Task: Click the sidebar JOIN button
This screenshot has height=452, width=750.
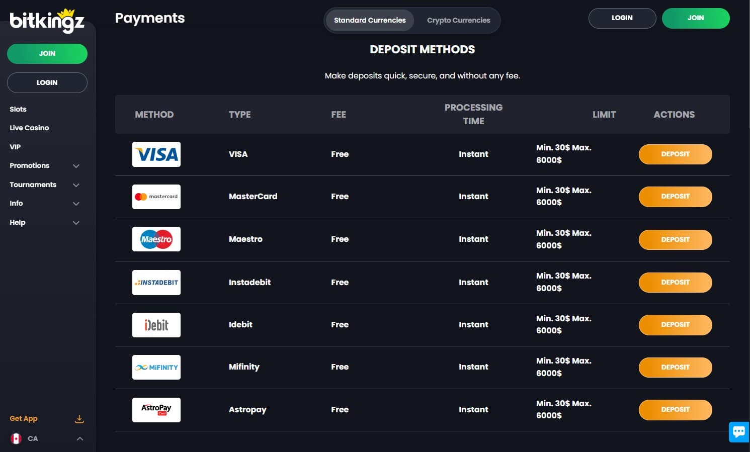Action: tap(47, 54)
